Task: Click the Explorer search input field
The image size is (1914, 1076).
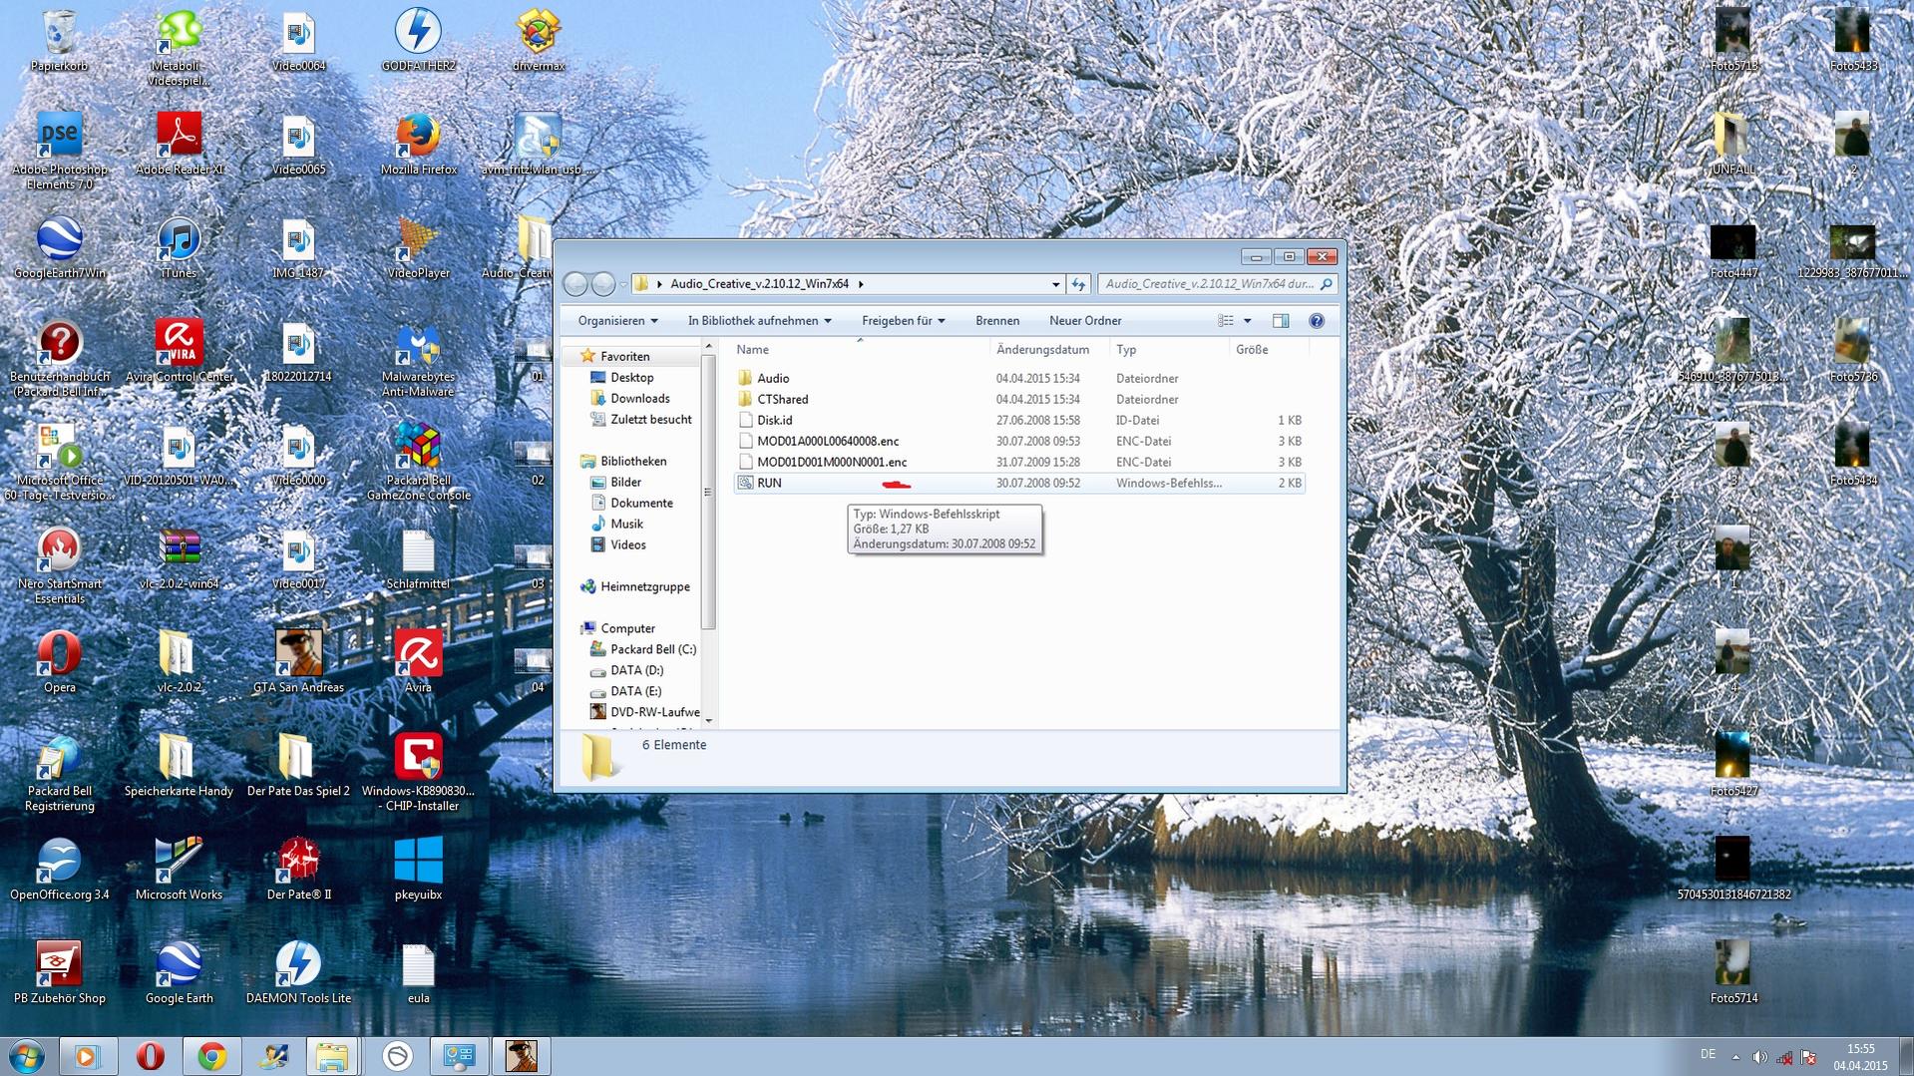Action: pyautogui.click(x=1217, y=284)
